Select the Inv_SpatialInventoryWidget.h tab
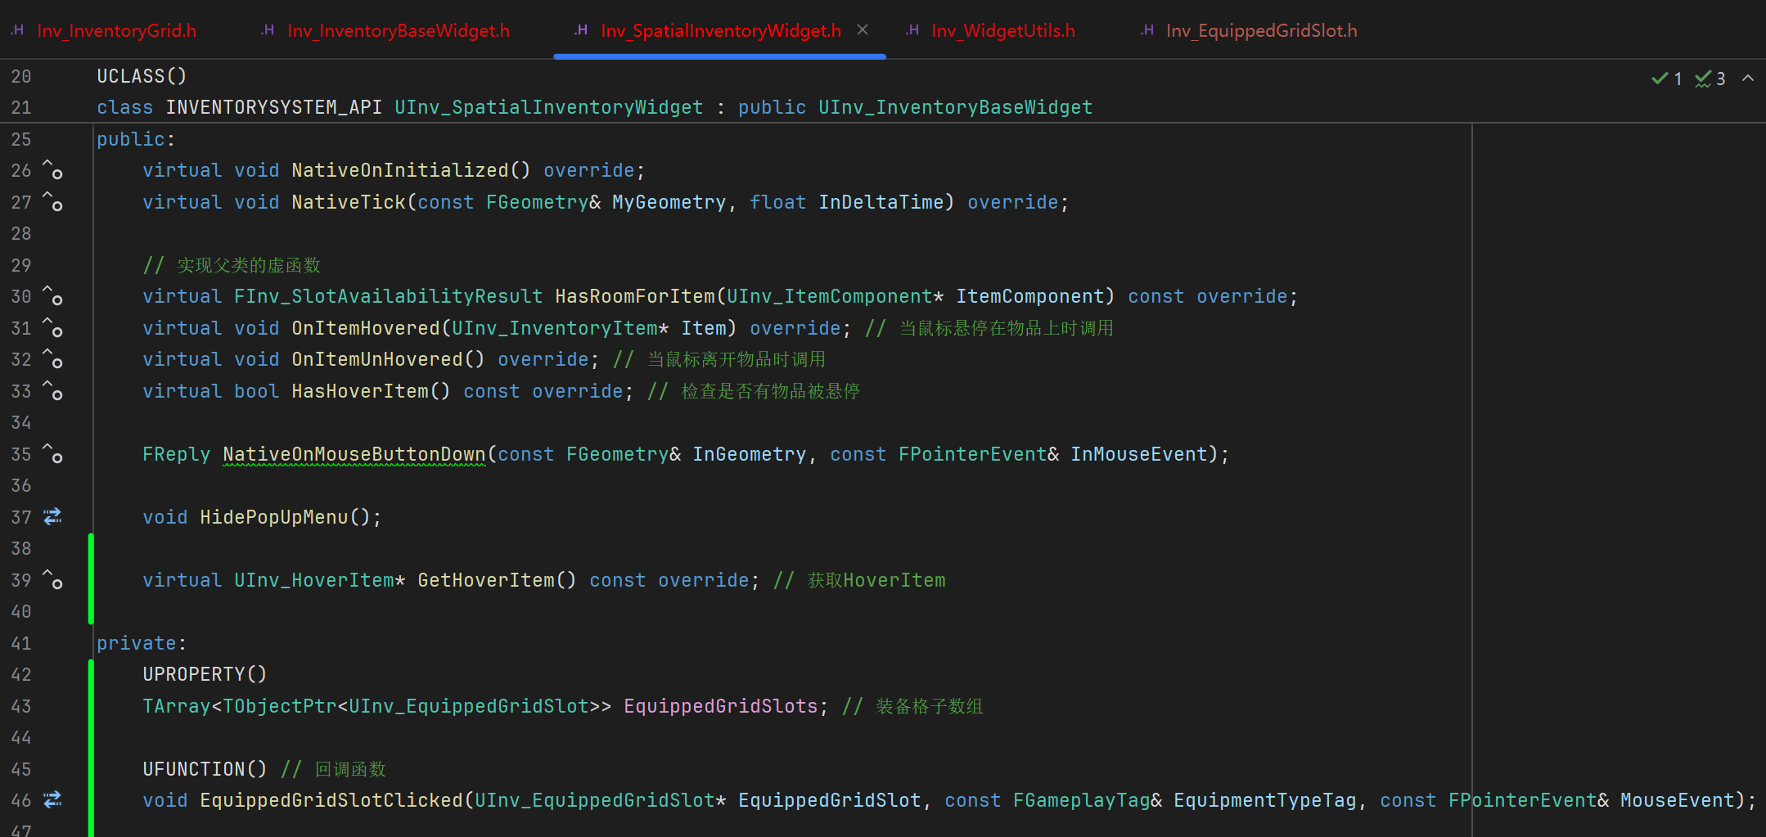The width and height of the screenshot is (1766, 837). click(x=721, y=30)
